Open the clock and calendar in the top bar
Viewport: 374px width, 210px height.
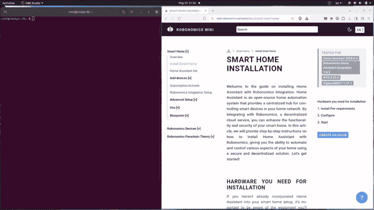pyautogui.click(x=187, y=3)
